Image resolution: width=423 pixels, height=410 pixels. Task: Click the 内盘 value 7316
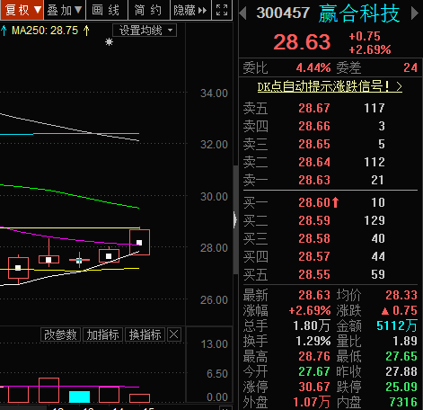(x=403, y=402)
